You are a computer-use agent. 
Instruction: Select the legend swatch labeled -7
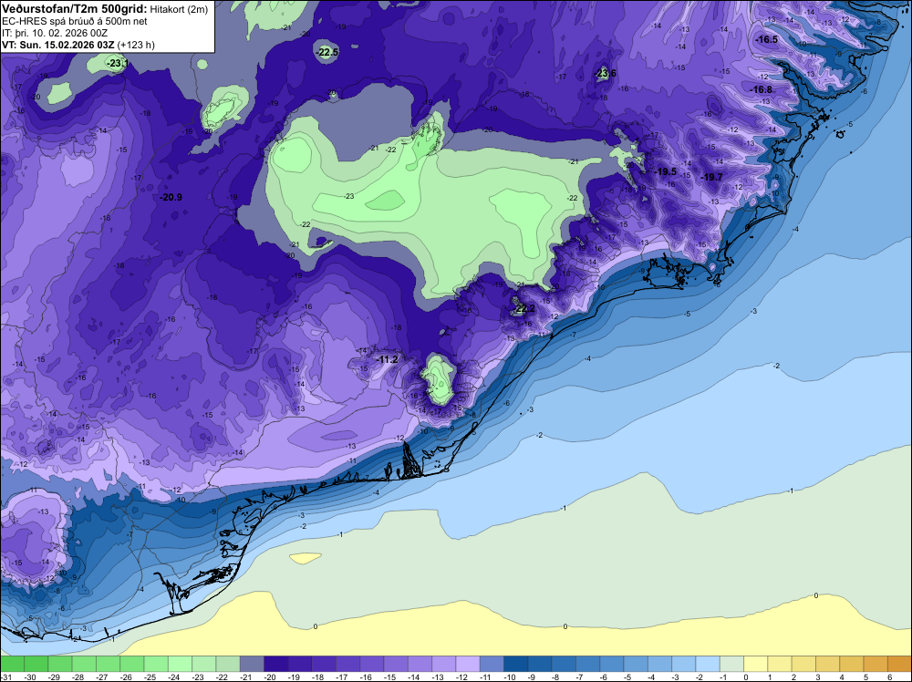click(588, 664)
